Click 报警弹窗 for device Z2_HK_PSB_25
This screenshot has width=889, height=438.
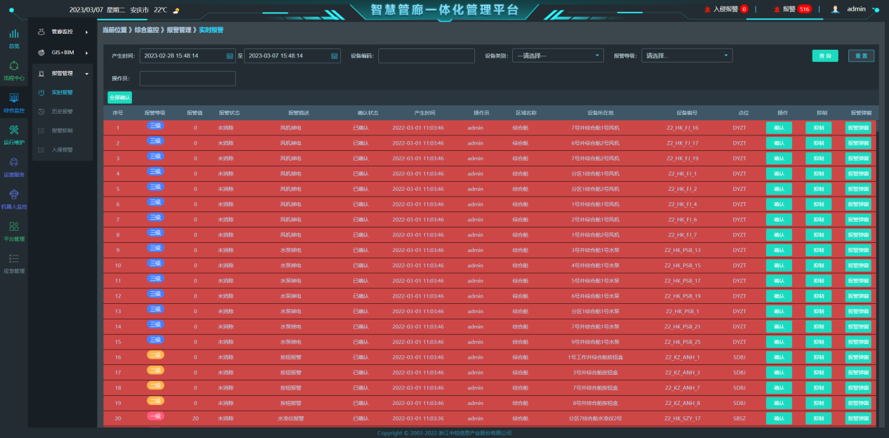[x=858, y=342]
